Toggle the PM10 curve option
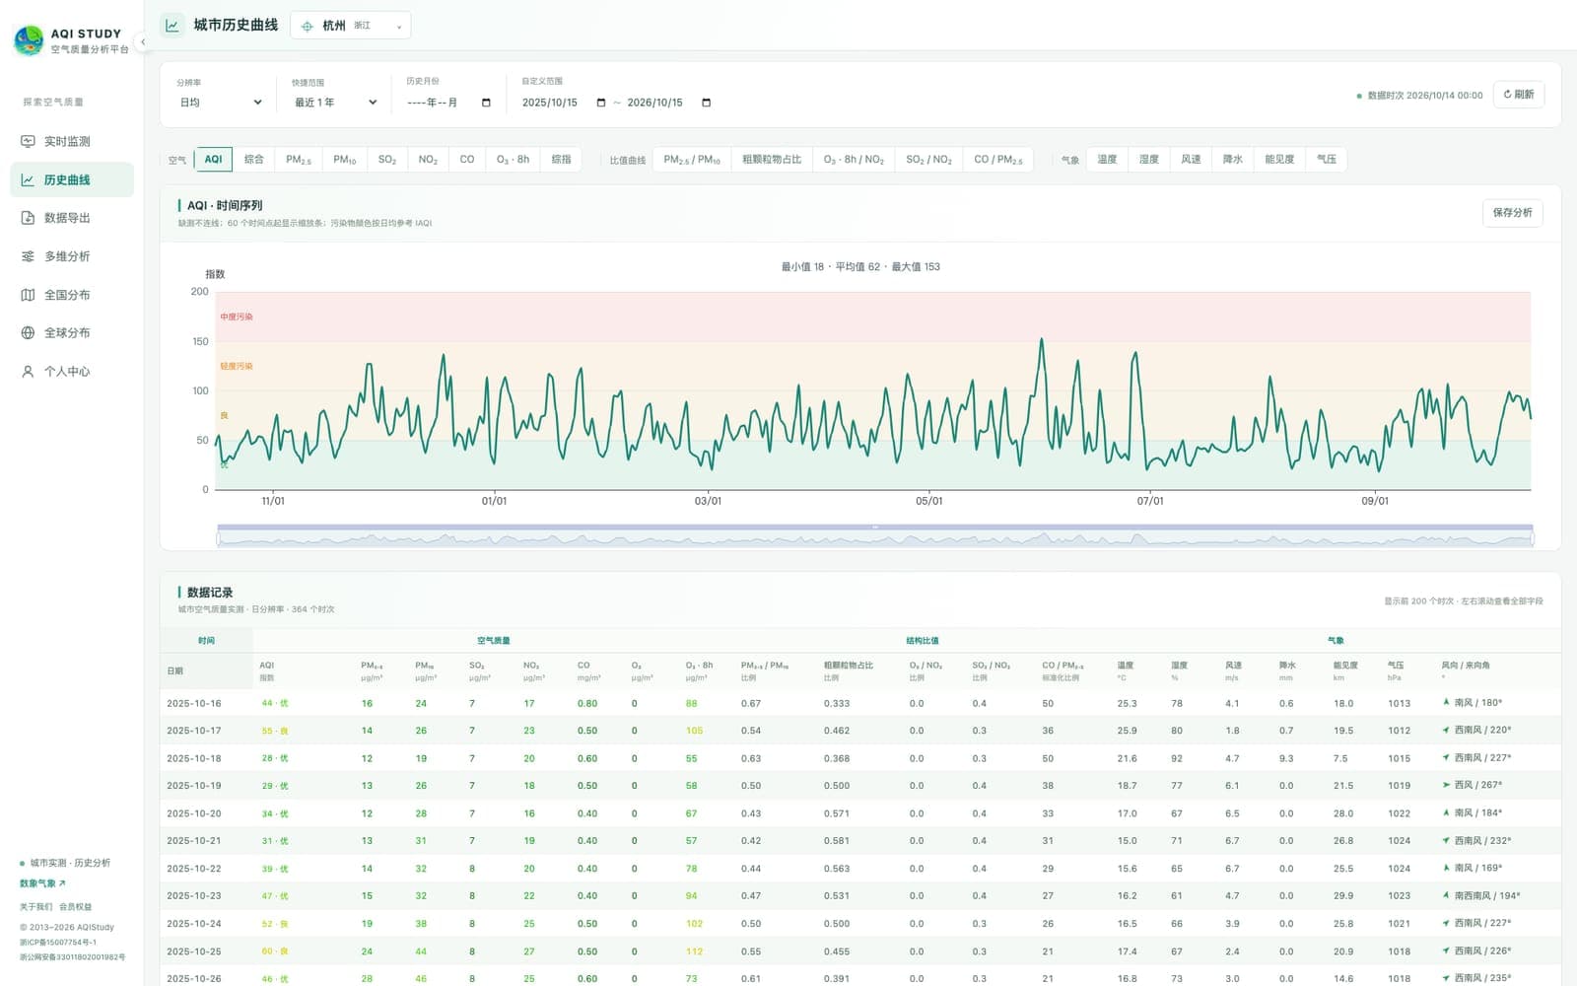 point(345,160)
